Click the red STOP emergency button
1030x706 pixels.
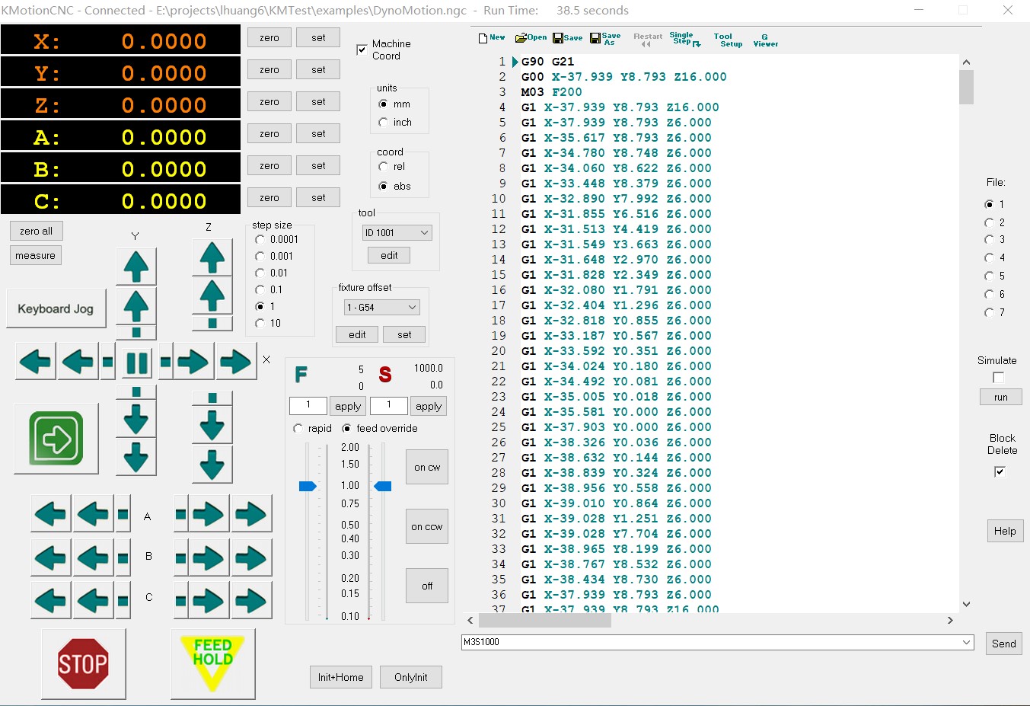[83, 664]
